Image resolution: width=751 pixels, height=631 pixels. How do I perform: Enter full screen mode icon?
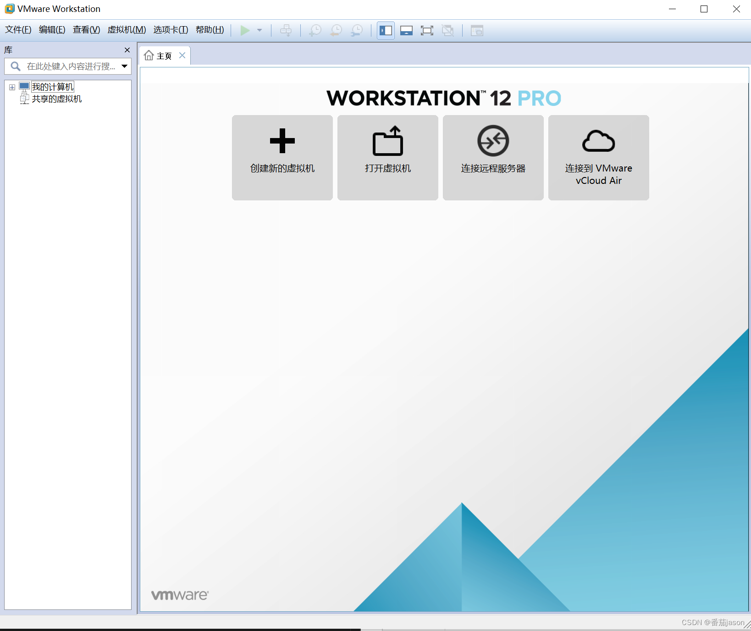427,30
